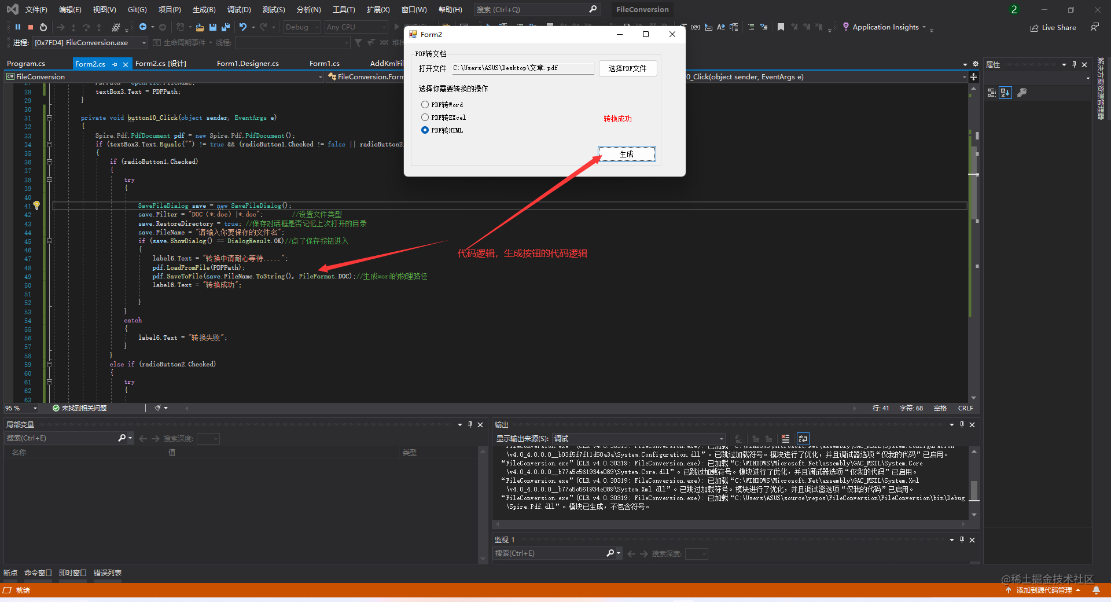The width and height of the screenshot is (1111, 602).
Task: Click the Live Share icon
Action: pyautogui.click(x=1034, y=28)
